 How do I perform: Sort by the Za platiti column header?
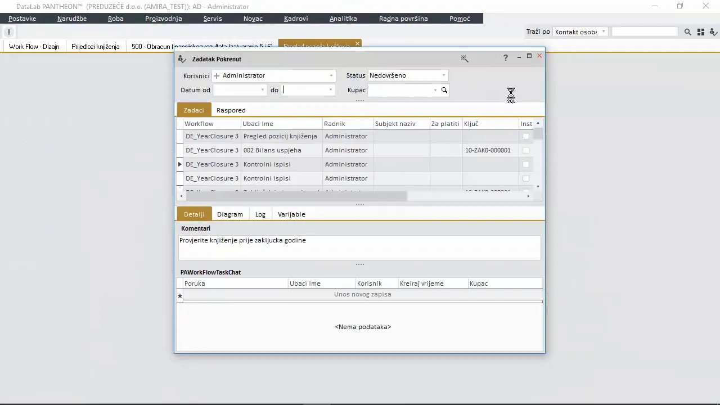[x=446, y=124]
